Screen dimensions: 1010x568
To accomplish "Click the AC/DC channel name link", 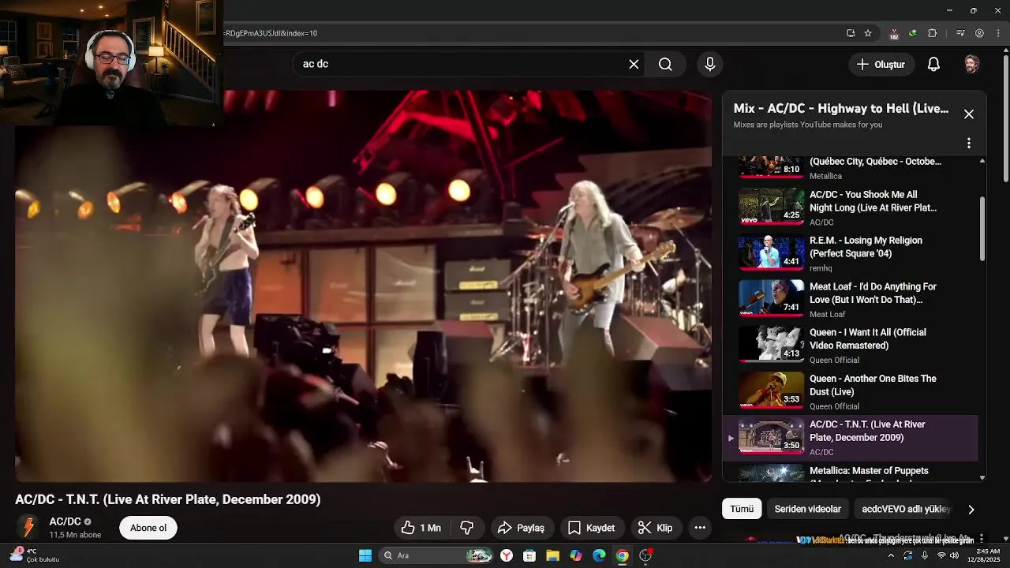I will (65, 521).
